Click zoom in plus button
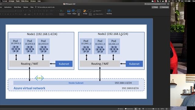Viewport: 195px width, 110px height. pos(158,109)
